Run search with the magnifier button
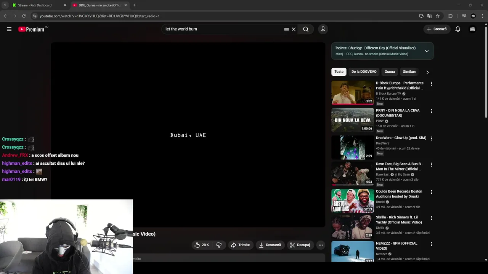This screenshot has height=274, width=488. pos(306,29)
